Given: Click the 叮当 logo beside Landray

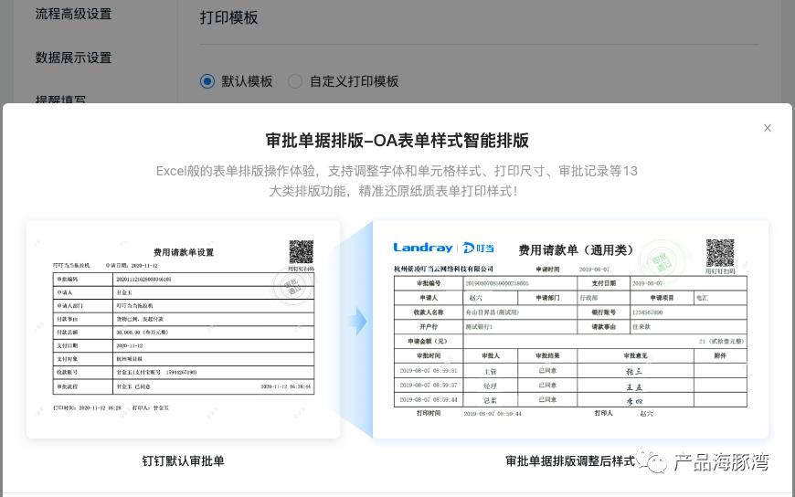Looking at the screenshot, I should click(479, 248).
